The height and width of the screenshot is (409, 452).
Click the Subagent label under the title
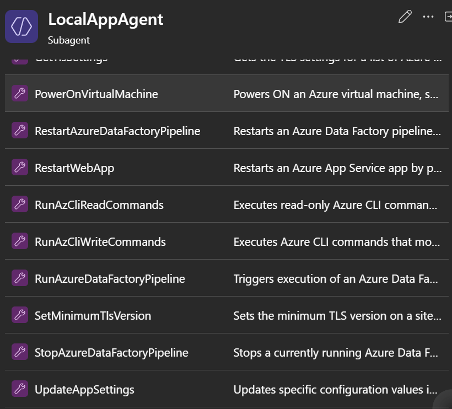click(68, 40)
